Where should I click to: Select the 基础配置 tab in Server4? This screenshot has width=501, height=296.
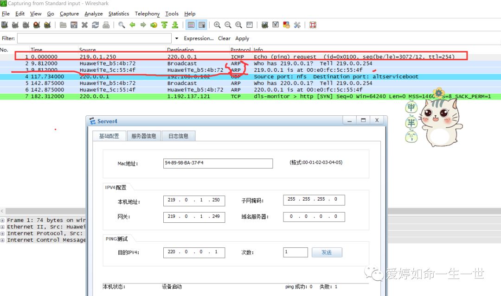click(x=109, y=136)
